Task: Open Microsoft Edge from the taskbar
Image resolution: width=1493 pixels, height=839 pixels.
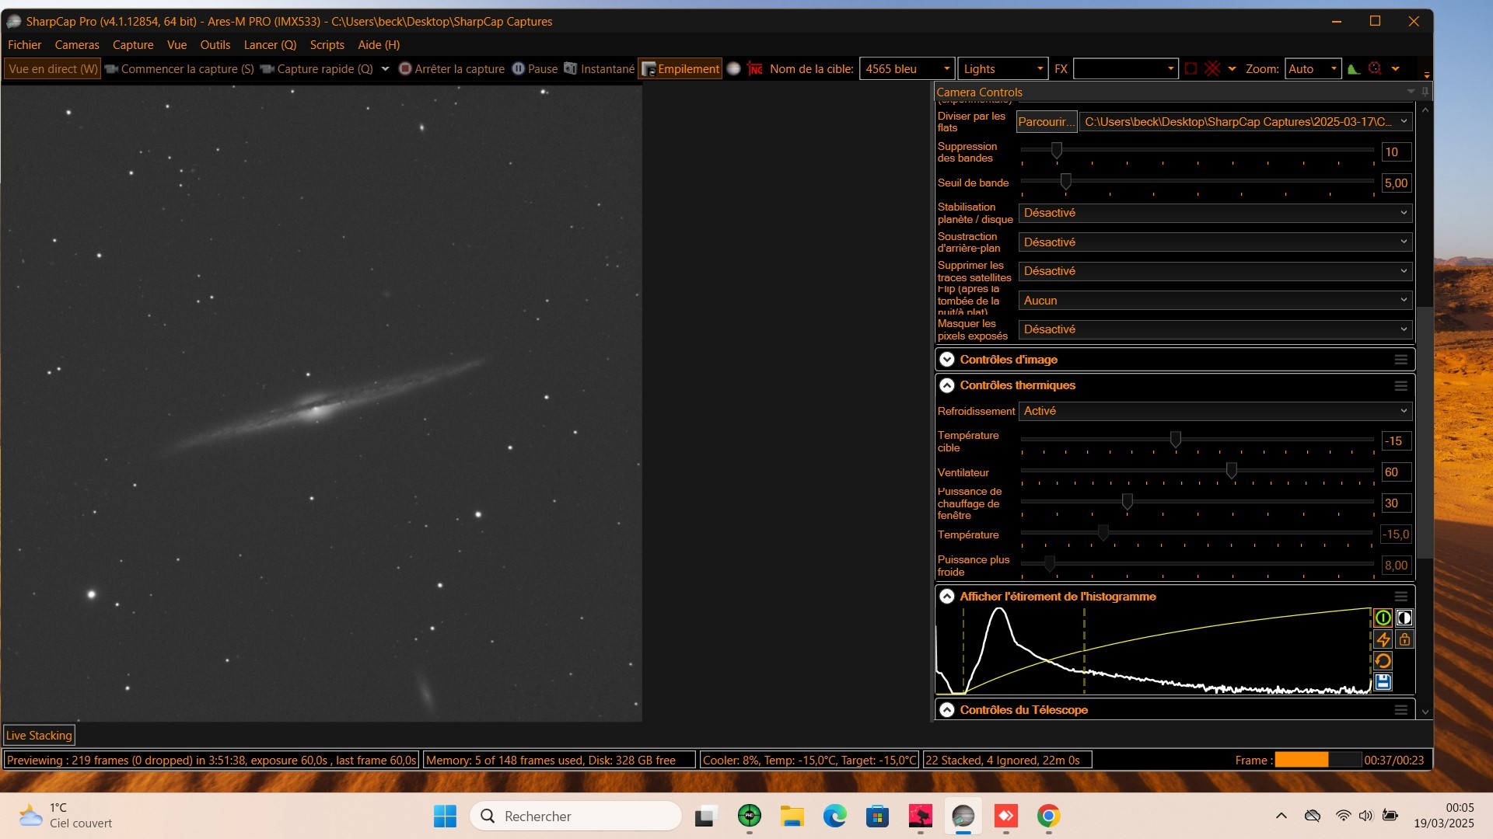Action: point(834,816)
